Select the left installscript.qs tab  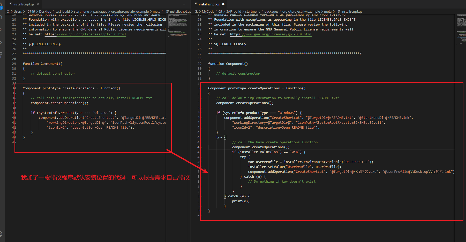tap(24, 4)
